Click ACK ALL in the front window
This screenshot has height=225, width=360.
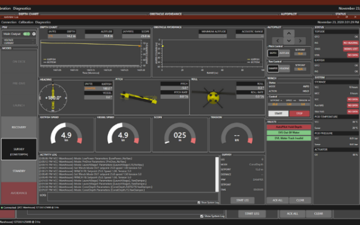click(x=277, y=200)
